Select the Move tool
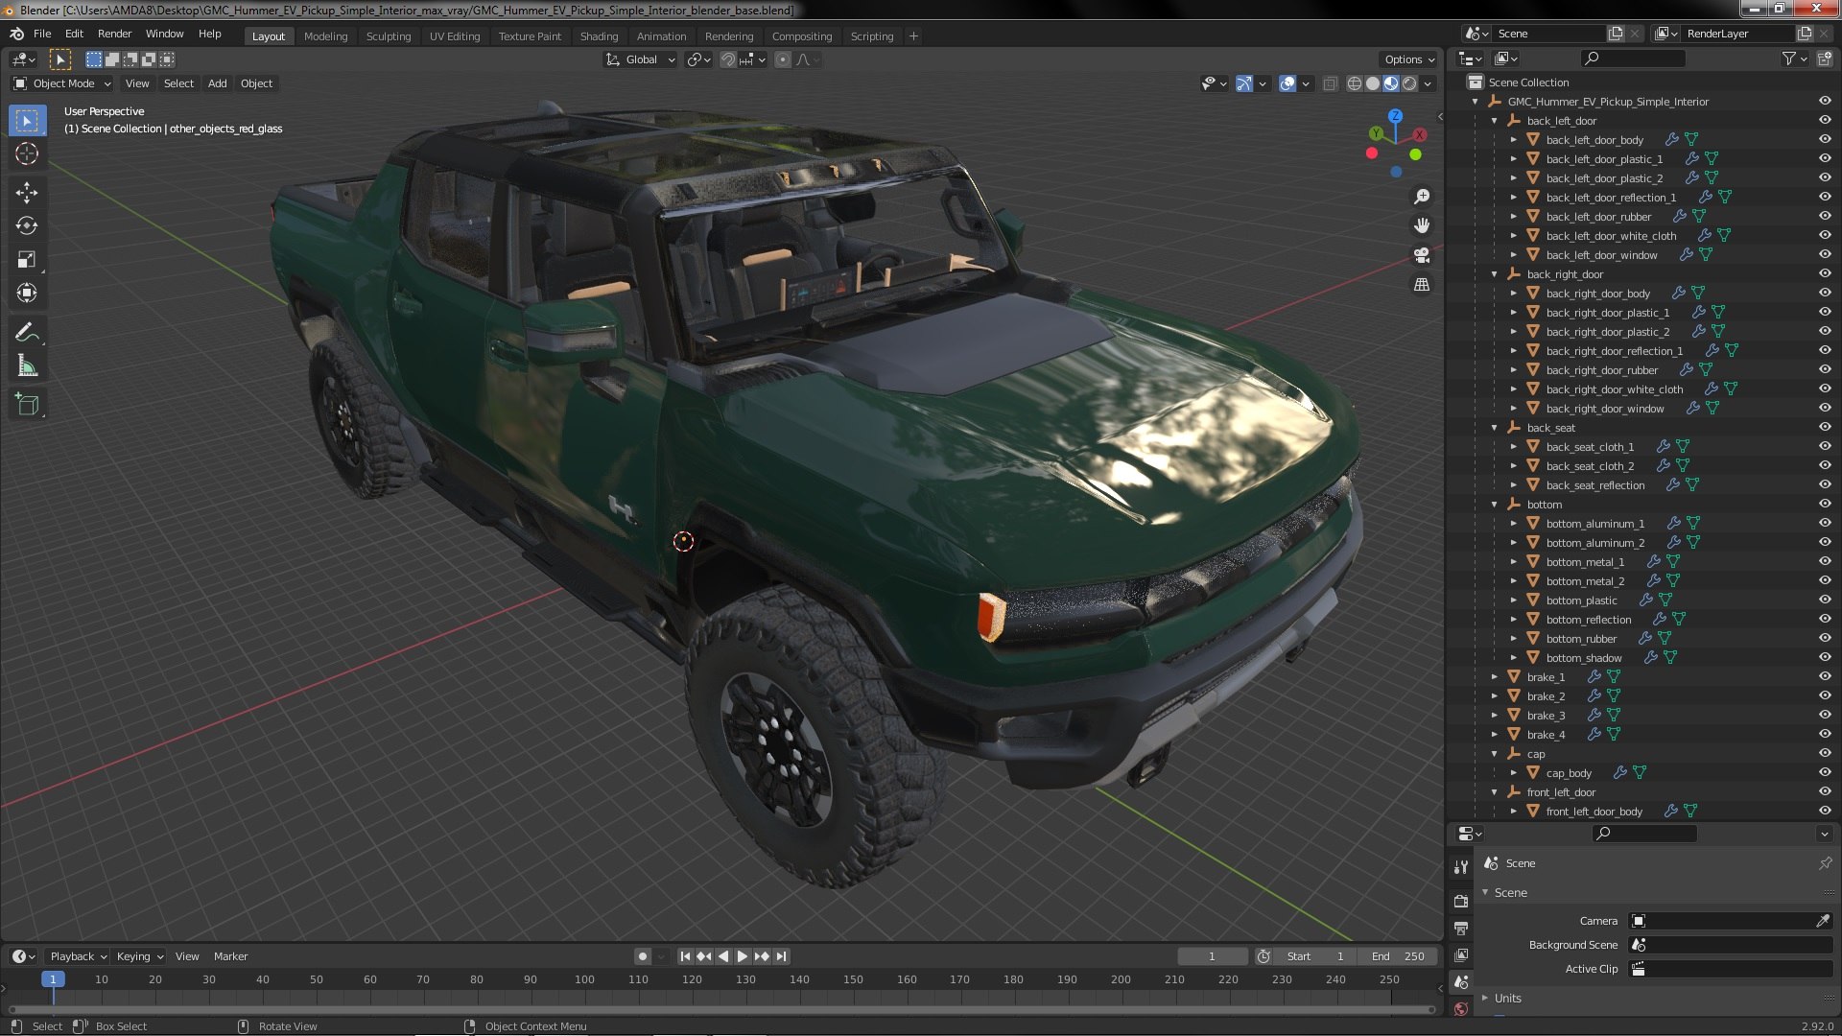This screenshot has height=1036, width=1842. pos(27,193)
